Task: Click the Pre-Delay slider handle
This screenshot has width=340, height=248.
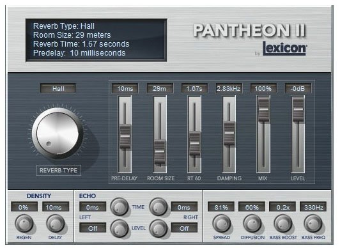Action: [125, 136]
